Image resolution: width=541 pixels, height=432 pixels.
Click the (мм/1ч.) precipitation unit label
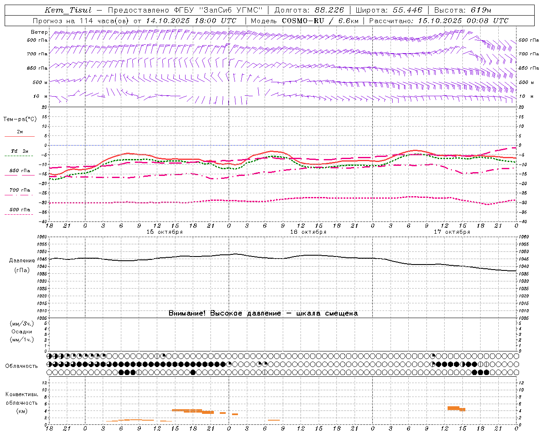22,340
